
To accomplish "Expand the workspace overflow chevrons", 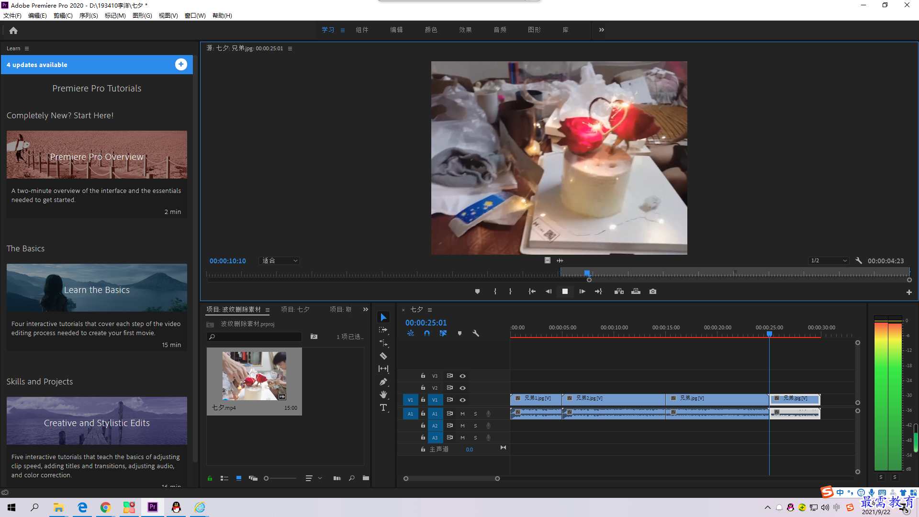I will coord(602,30).
